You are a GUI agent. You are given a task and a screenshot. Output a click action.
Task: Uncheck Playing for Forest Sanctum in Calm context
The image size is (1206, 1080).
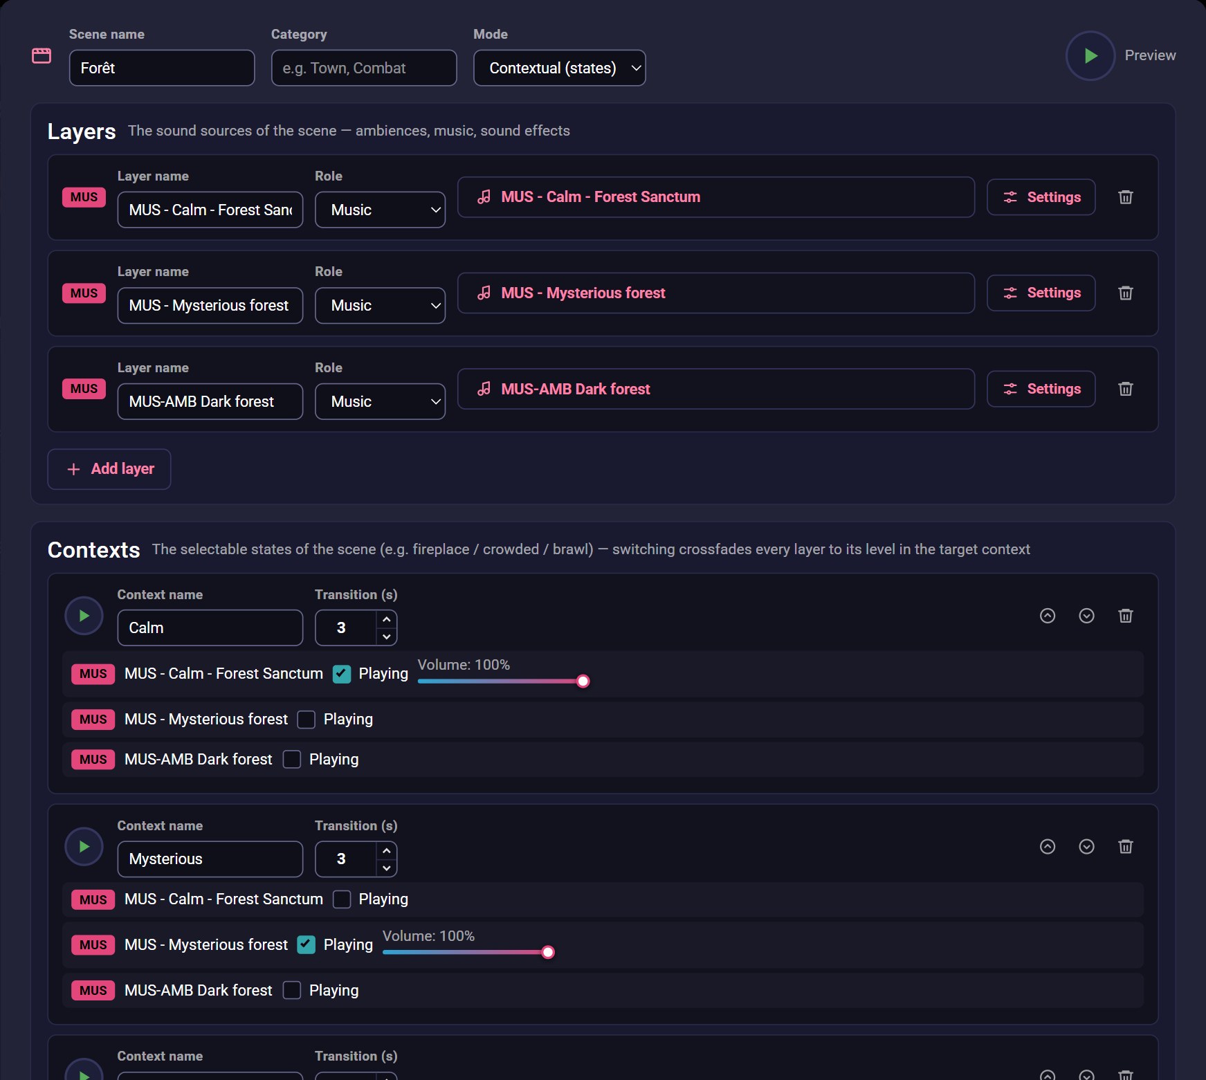point(341,674)
